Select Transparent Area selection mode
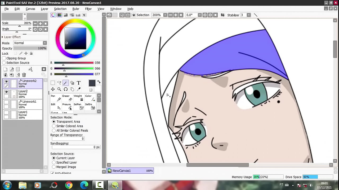Viewport: 339px width, 190px height. tap(54, 122)
